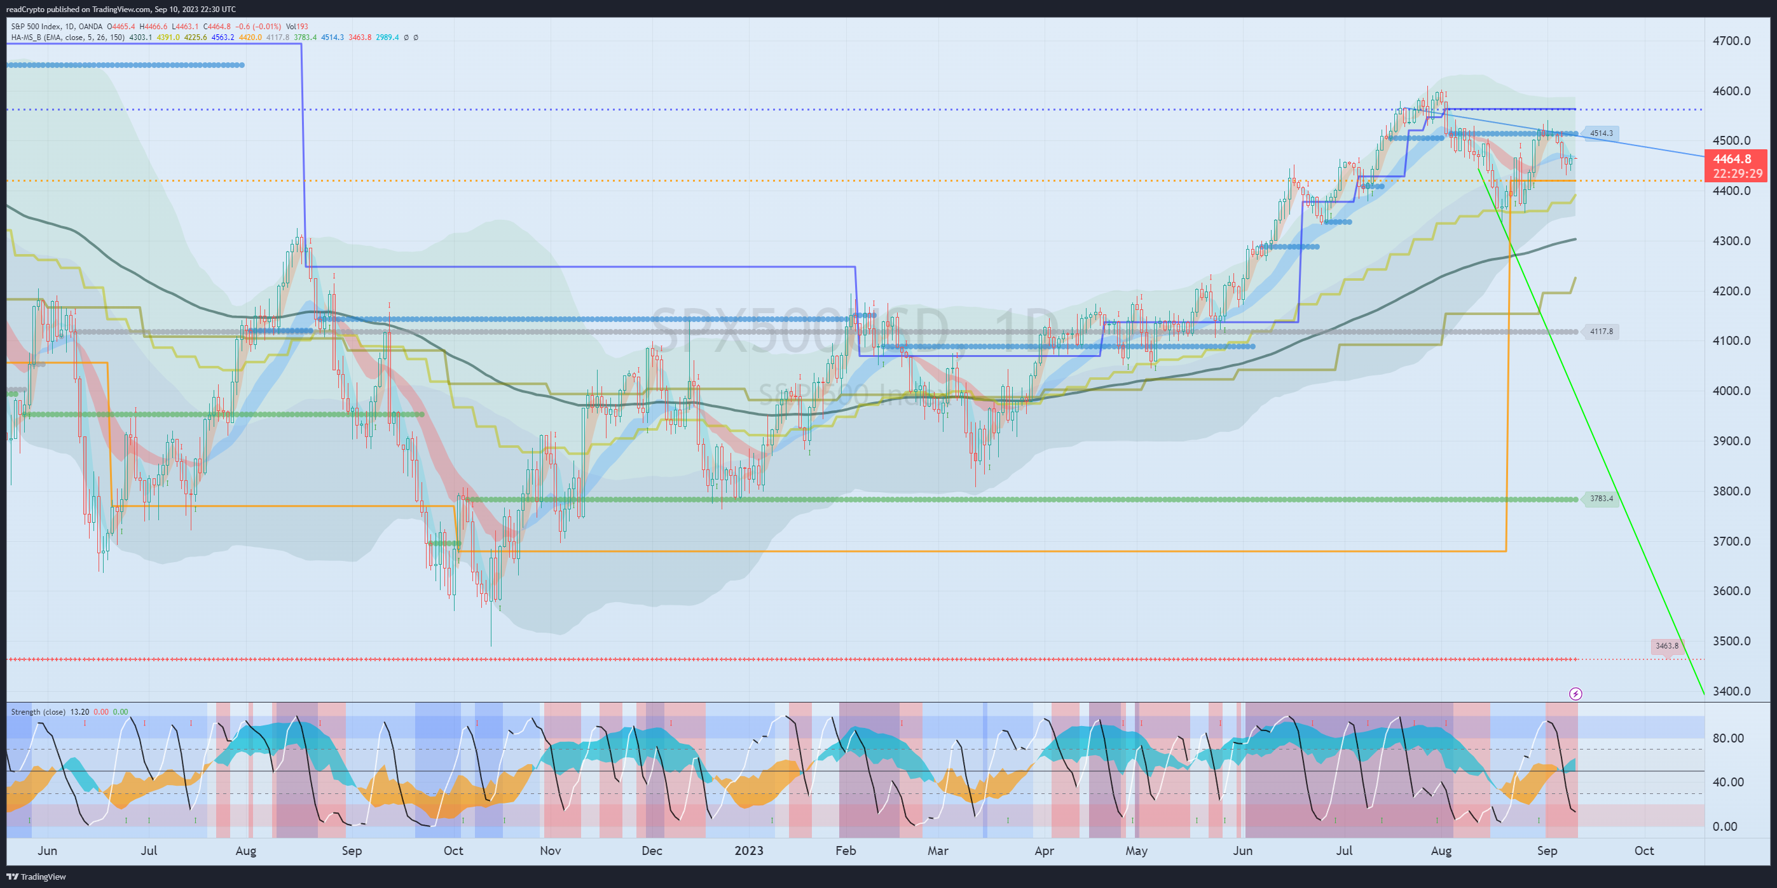Select the HA-MS_B (EMA, close, 5, 26, 150) indicator label
The image size is (1777, 888).
[67, 37]
